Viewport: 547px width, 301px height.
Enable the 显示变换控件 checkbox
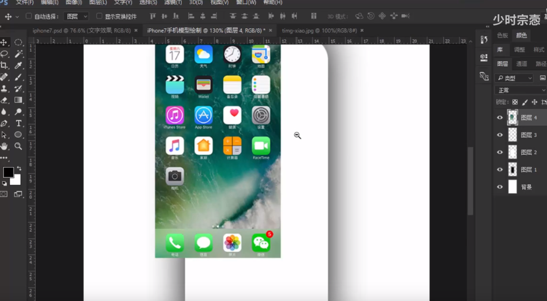pyautogui.click(x=99, y=16)
